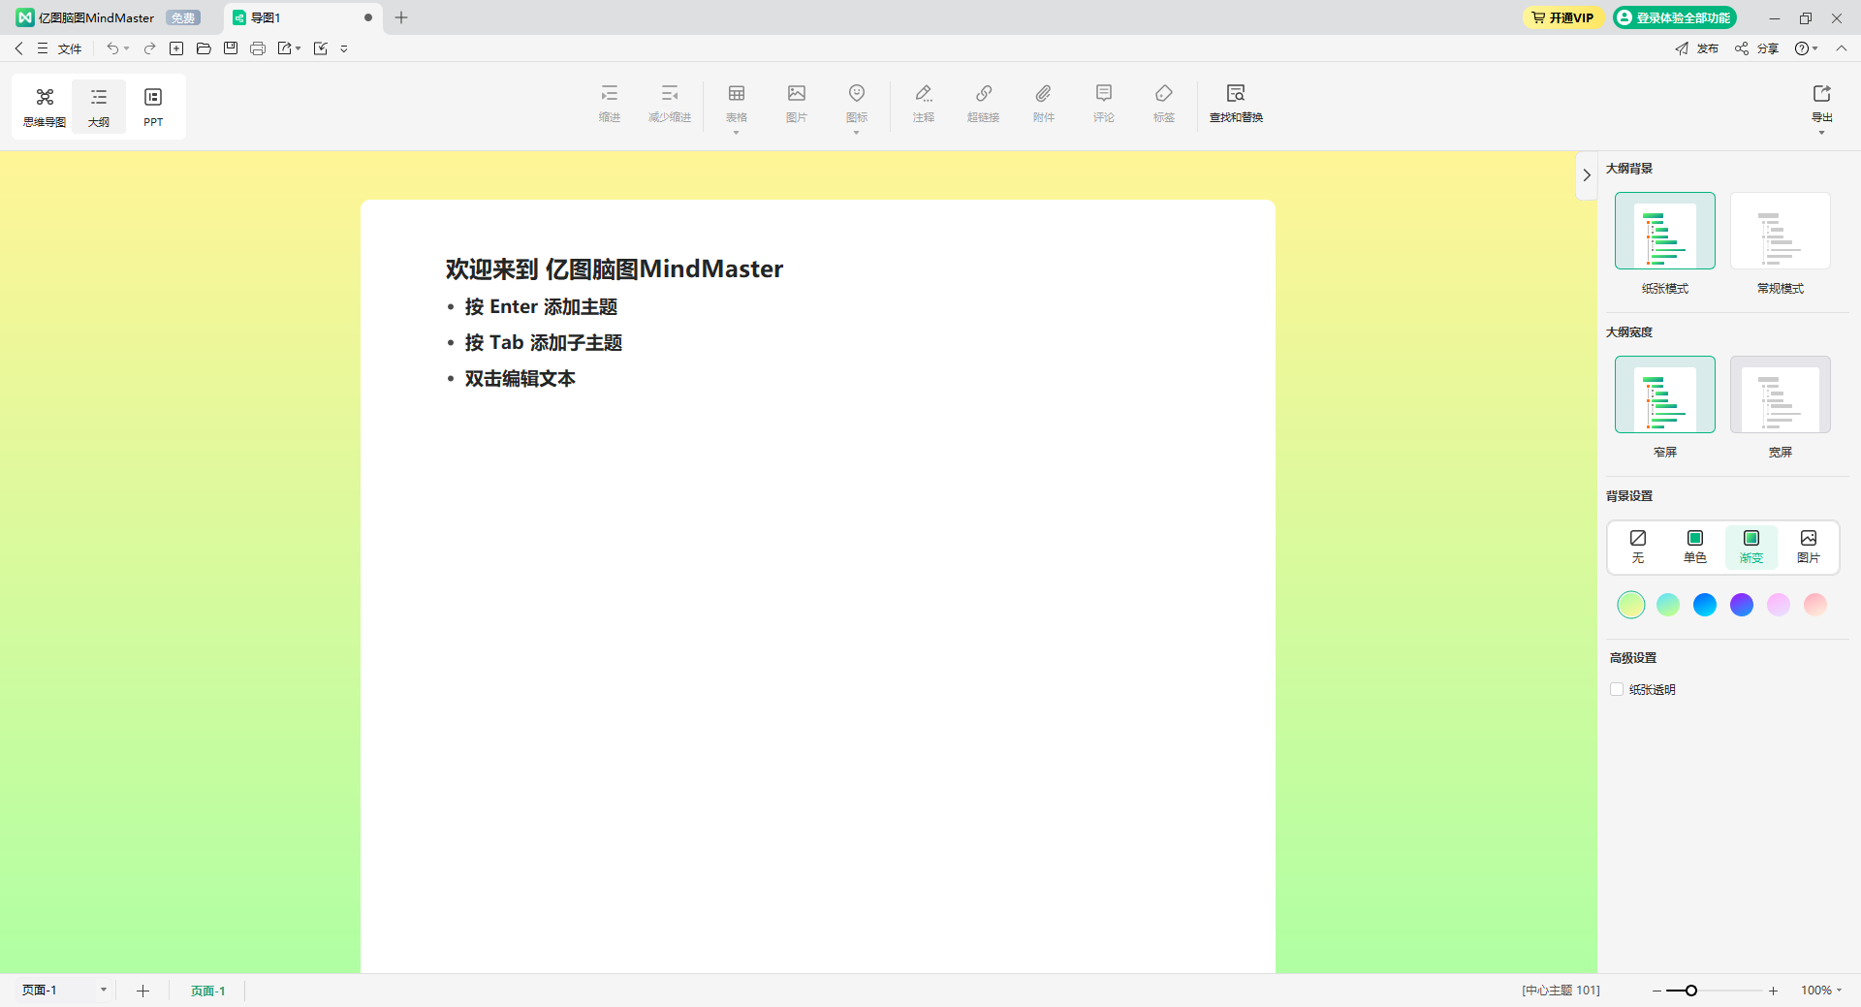Set background to 无 (none)
The height and width of the screenshot is (1007, 1861).
coord(1638,547)
